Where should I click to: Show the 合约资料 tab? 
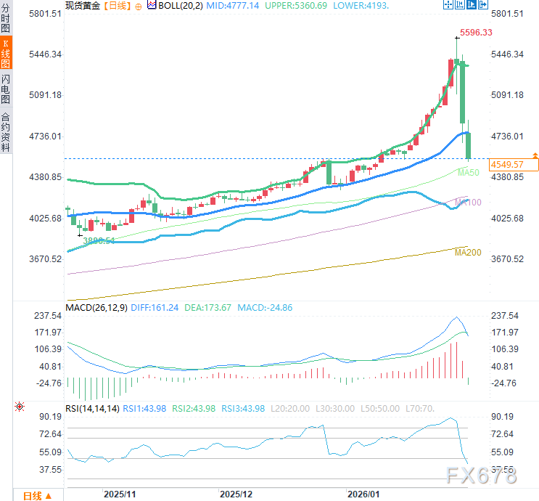[6, 131]
